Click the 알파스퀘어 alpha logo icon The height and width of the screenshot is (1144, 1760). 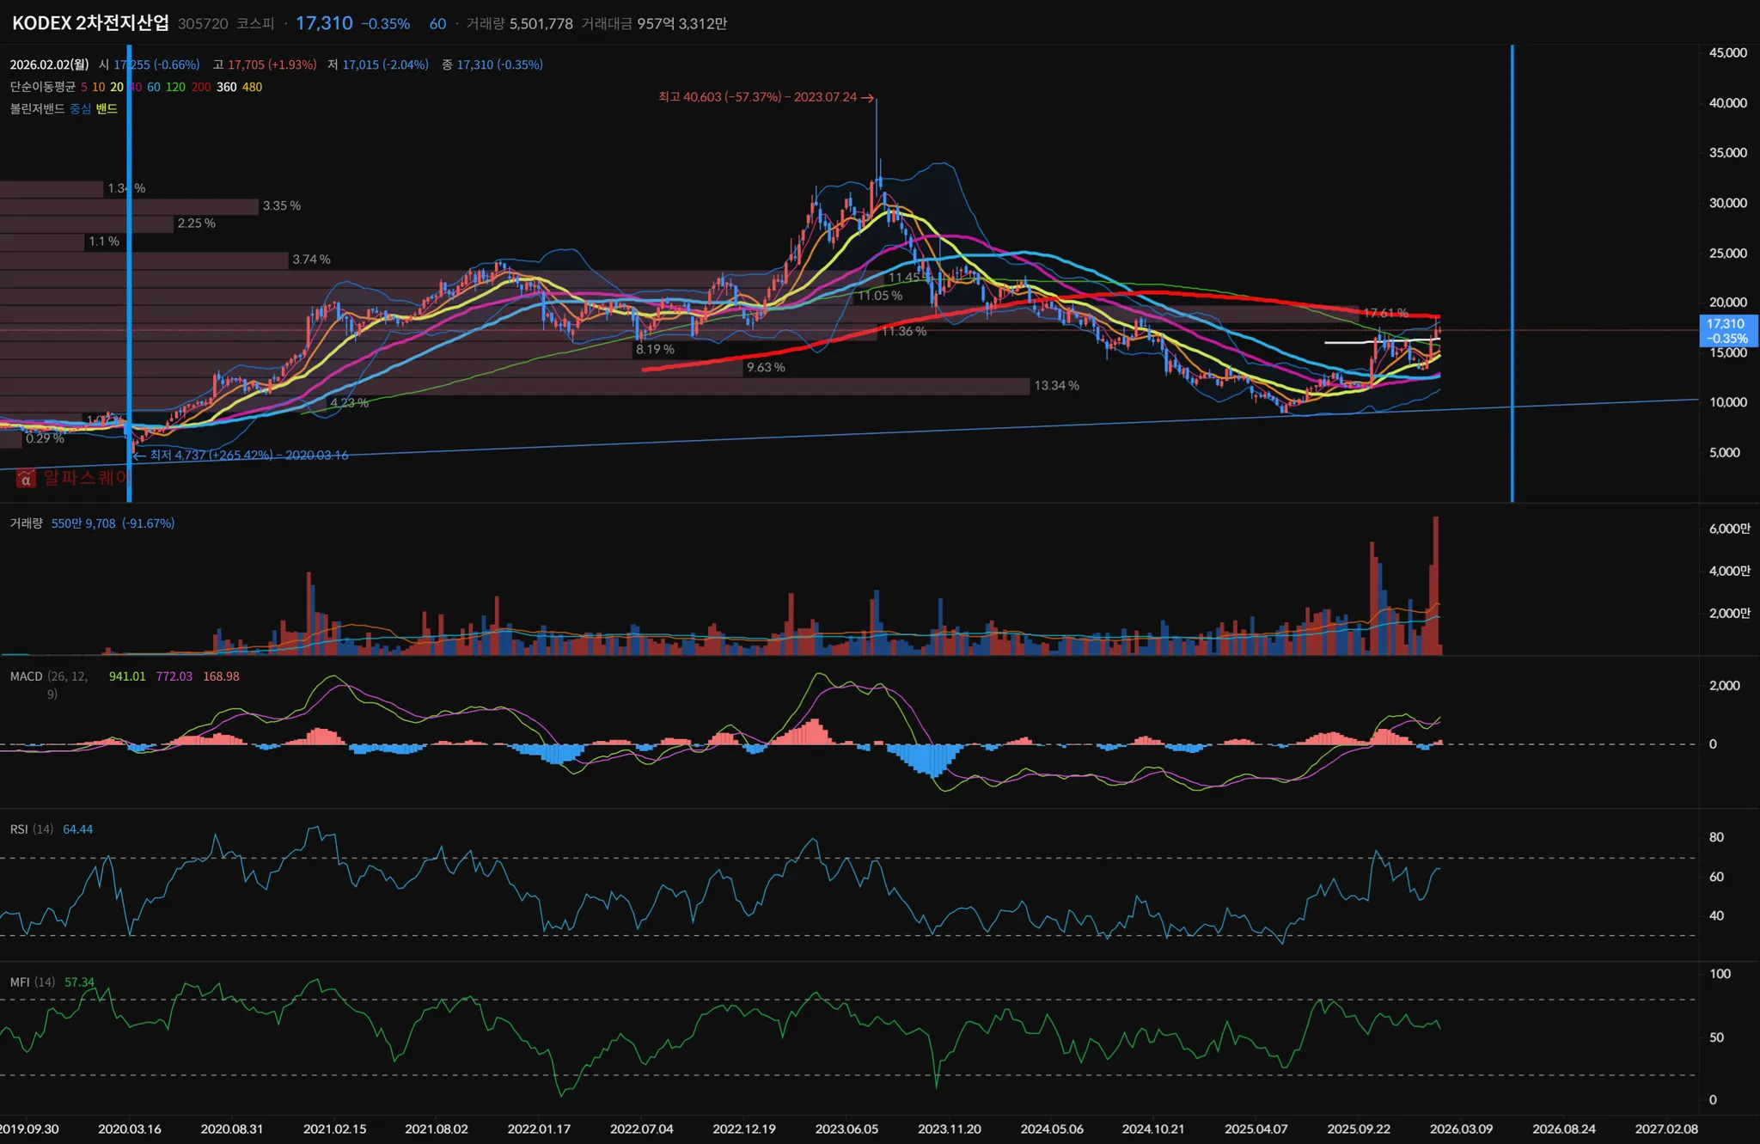(x=26, y=478)
